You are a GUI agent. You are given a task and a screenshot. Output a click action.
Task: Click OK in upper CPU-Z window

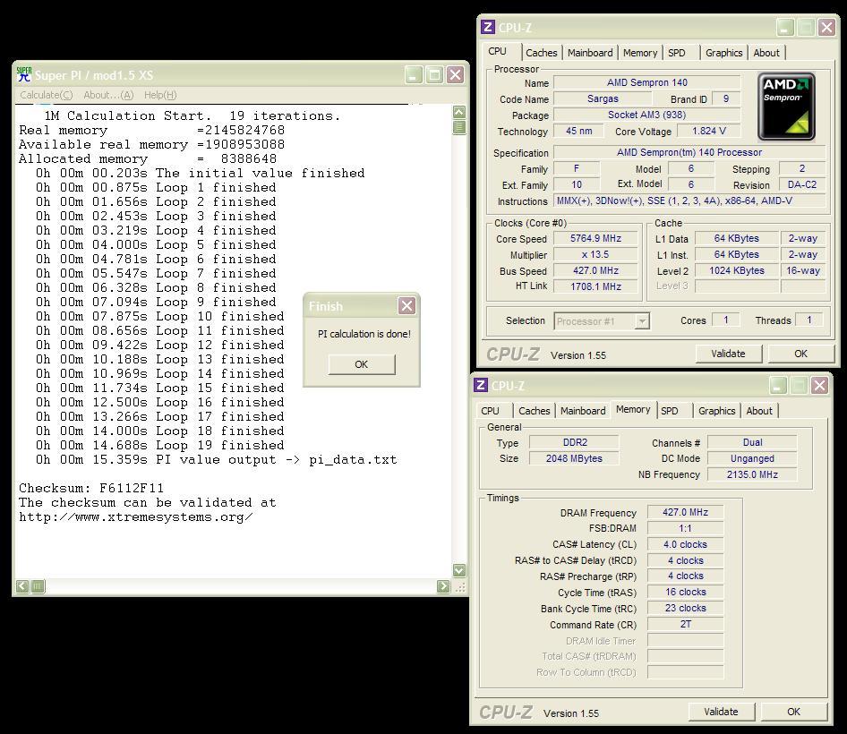(800, 354)
